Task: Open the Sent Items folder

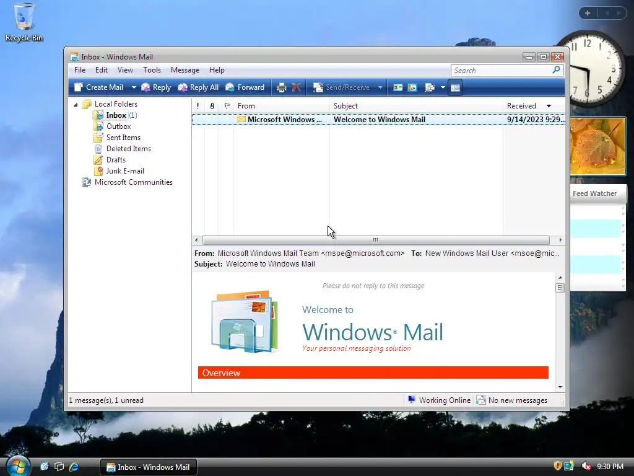Action: (x=123, y=138)
